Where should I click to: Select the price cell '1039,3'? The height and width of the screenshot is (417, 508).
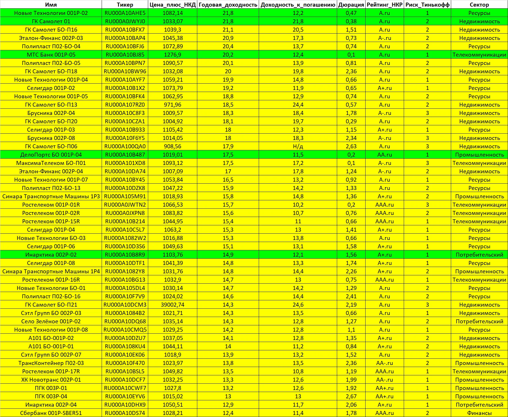pyautogui.click(x=173, y=30)
